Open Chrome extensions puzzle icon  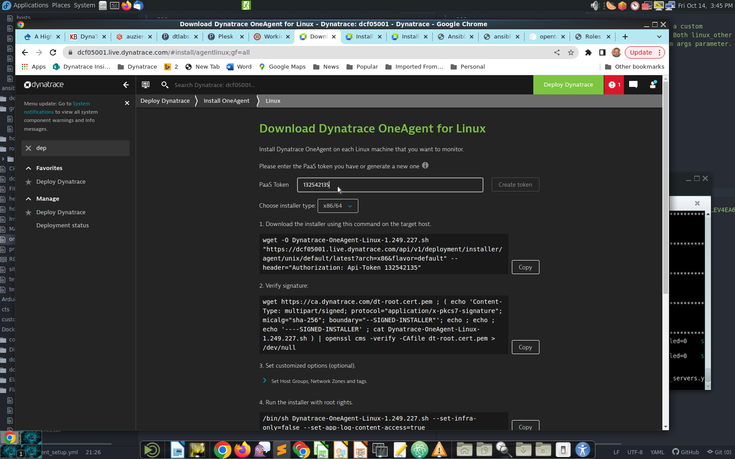coord(588,52)
